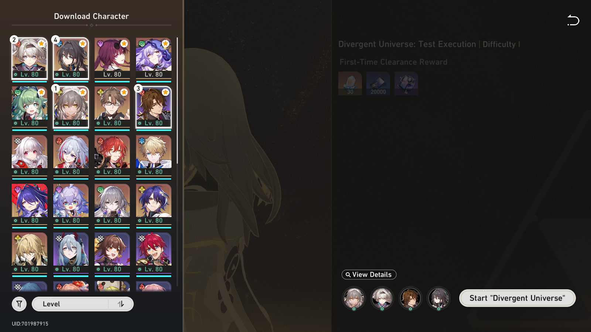Viewport: 591px width, 332px height.
Task: Click the 30 stellar jade reward icon
Action: pyautogui.click(x=350, y=83)
